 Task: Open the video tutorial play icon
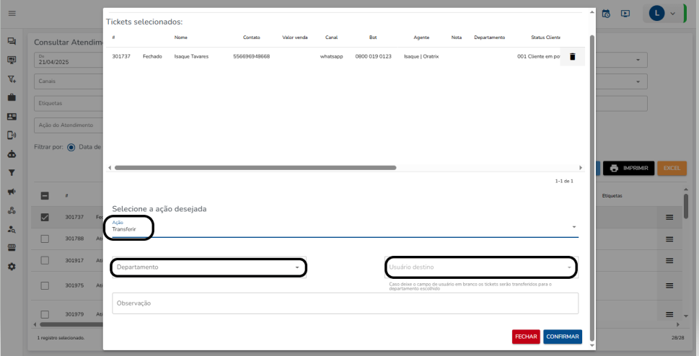(x=625, y=14)
